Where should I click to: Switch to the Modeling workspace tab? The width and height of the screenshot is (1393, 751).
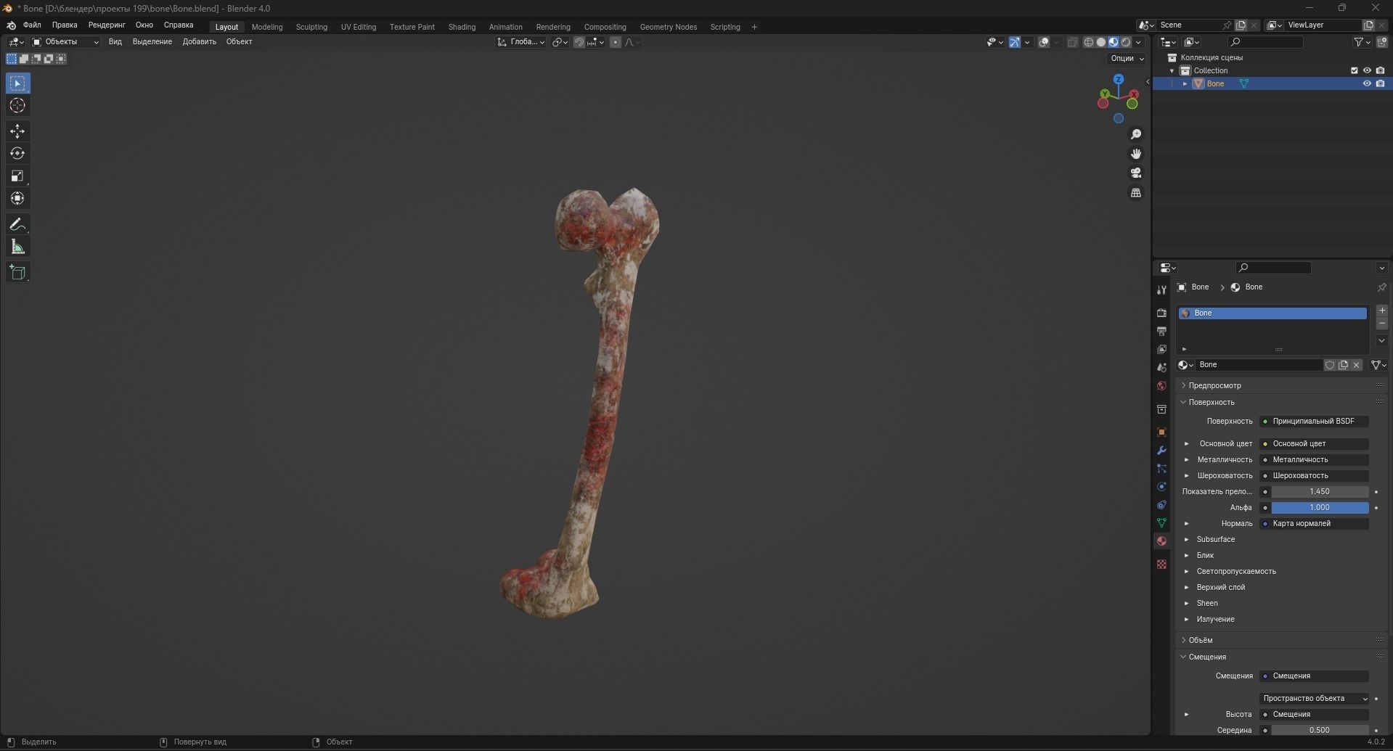pos(267,27)
